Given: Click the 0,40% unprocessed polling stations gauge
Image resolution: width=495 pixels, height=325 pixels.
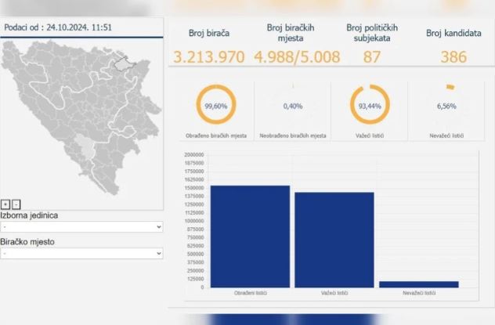Looking at the screenshot, I should pyautogui.click(x=292, y=105).
